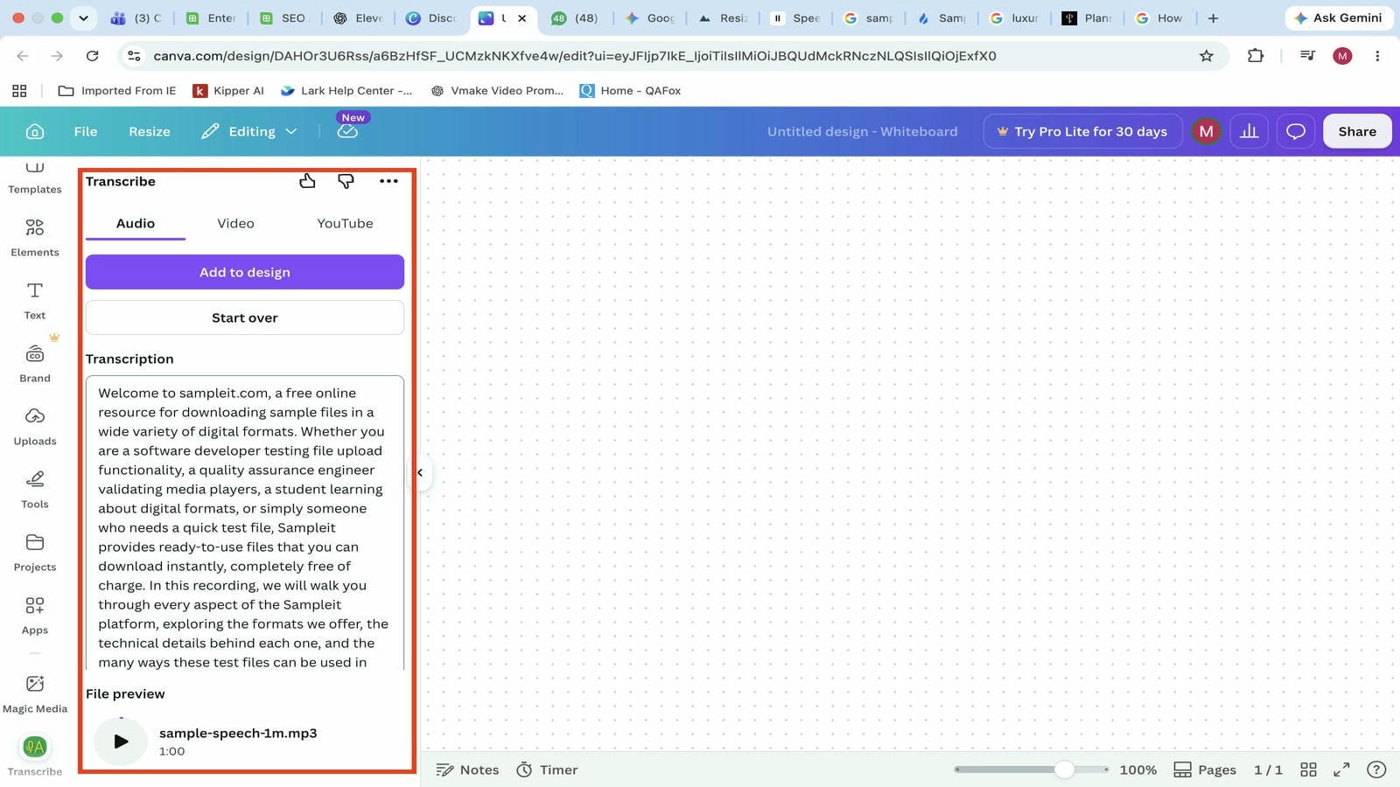
Task: Give thumbs up to Transcribe app
Action: (x=307, y=181)
